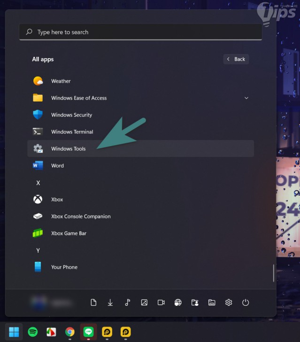300x342 pixels.
Task: Open Documents folder icon in Start footer
Action: [93, 303]
